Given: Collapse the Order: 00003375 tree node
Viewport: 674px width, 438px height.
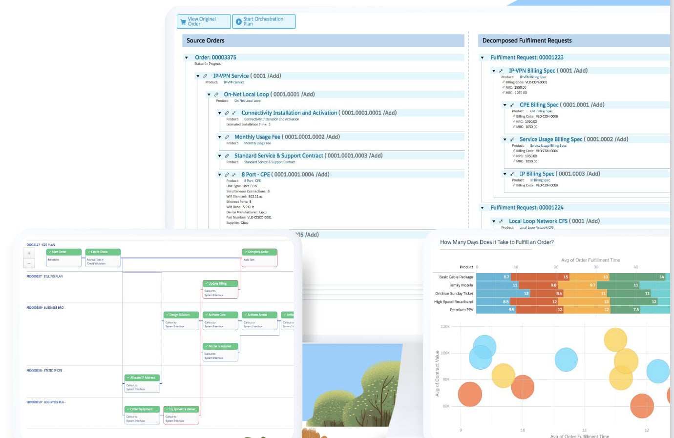Looking at the screenshot, I should click(x=186, y=58).
